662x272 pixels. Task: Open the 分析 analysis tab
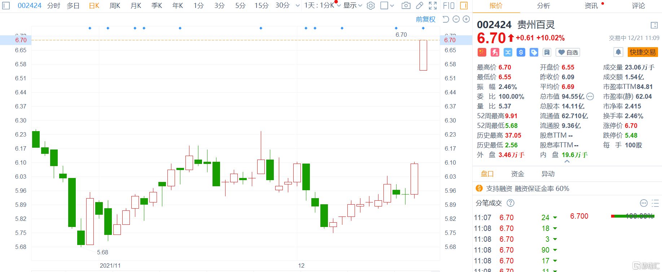(x=544, y=6)
